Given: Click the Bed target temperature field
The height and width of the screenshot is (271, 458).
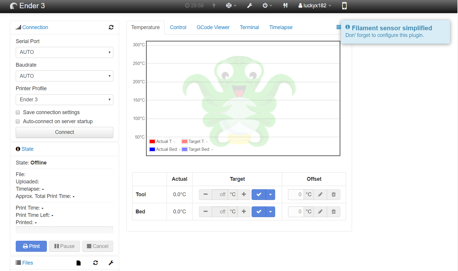Looking at the screenshot, I should pos(220,212).
